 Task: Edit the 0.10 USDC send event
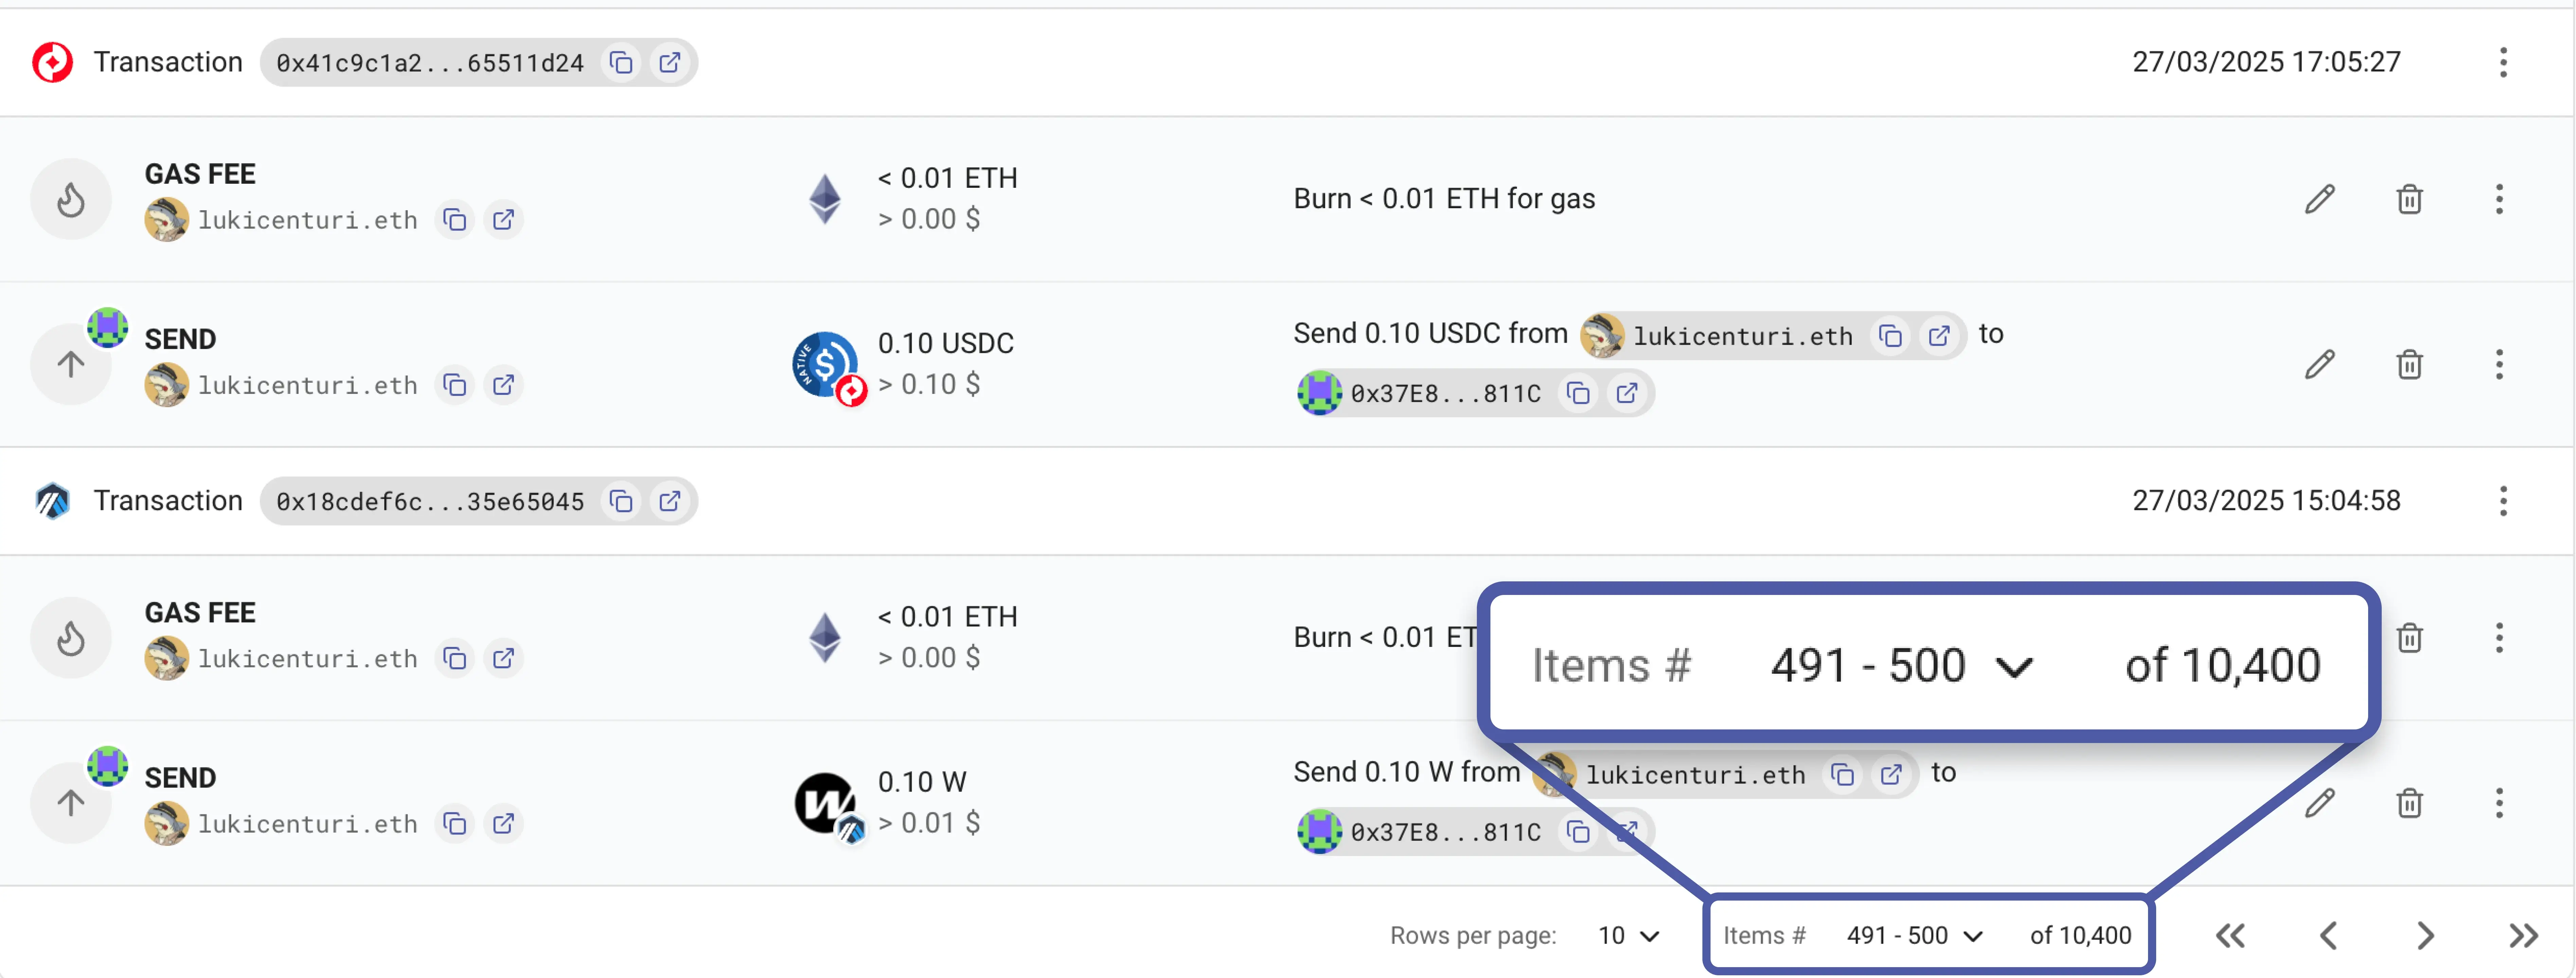[2319, 364]
